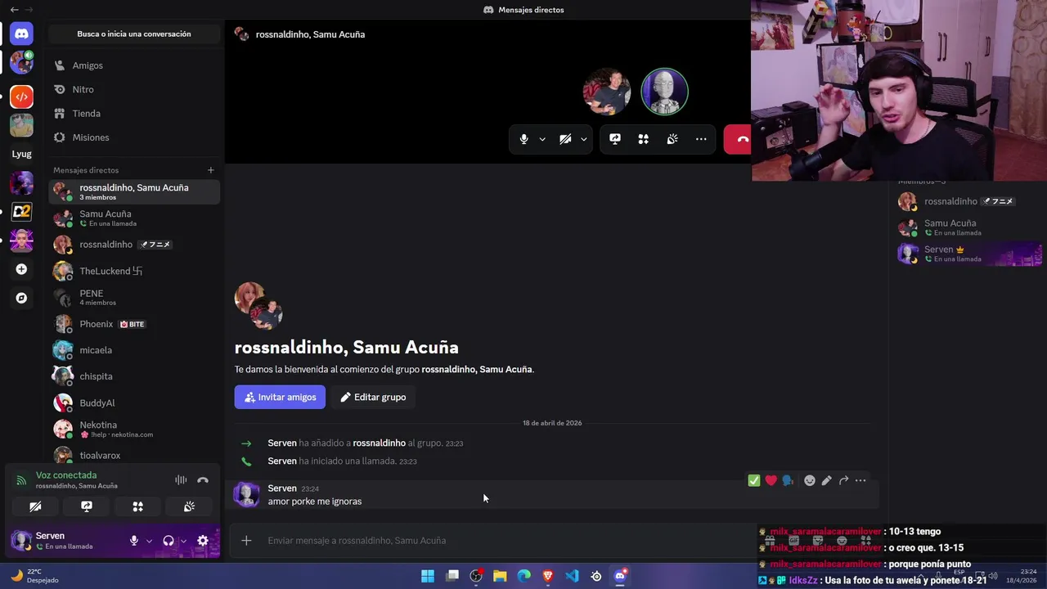The width and height of the screenshot is (1047, 589).
Task: Open add reaction smiley picker
Action: click(x=810, y=480)
